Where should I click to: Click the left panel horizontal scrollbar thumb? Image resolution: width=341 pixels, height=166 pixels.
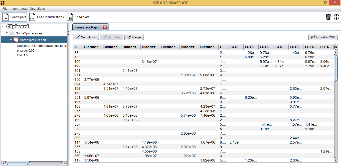17,163
